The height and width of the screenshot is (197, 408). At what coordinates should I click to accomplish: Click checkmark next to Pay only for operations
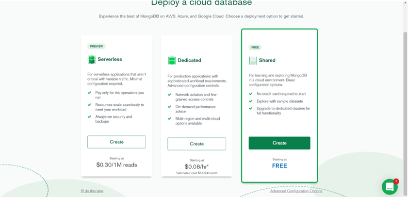89,93
